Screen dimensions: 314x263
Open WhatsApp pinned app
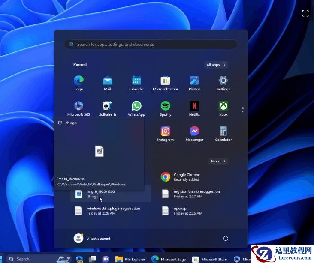[136, 109]
